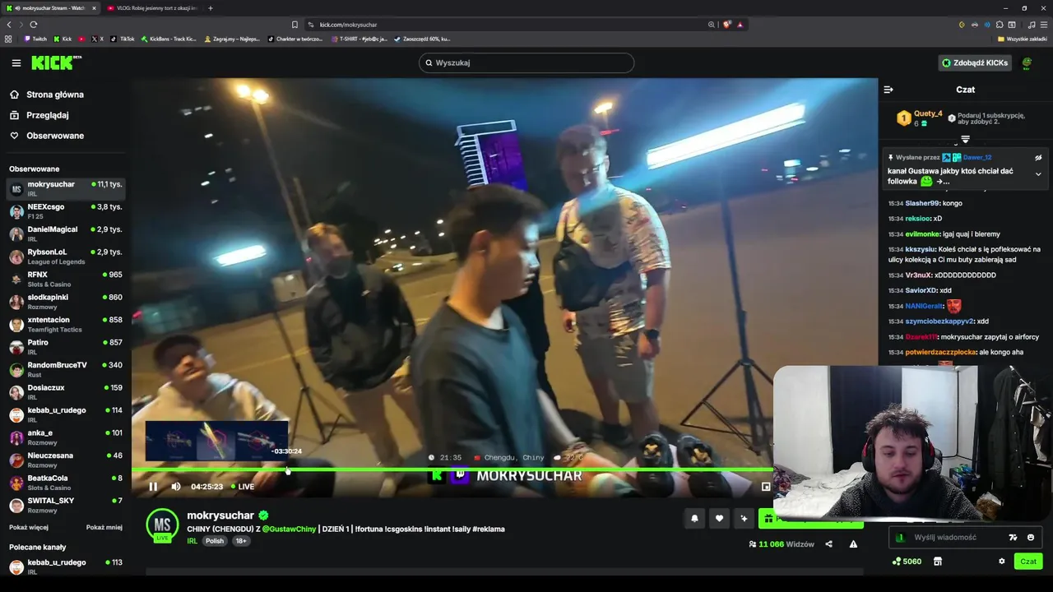Jump to LIVE in the player
The image size is (1053, 592).
pos(243,487)
